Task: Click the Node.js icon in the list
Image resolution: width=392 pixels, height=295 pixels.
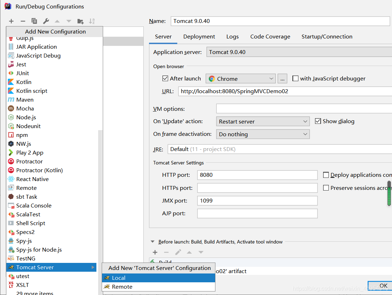Action: pyautogui.click(x=11, y=117)
